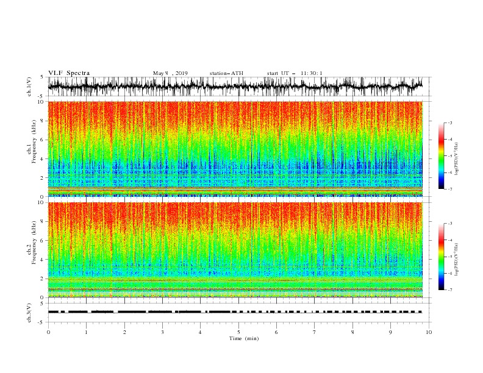This screenshot has width=483, height=373.
Task: Click time axis tick label "3"
Action: [162, 332]
